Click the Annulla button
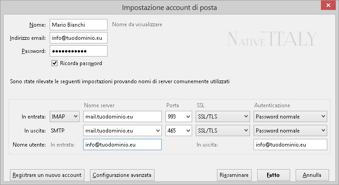Screen dimensions: 339x185 312,175
